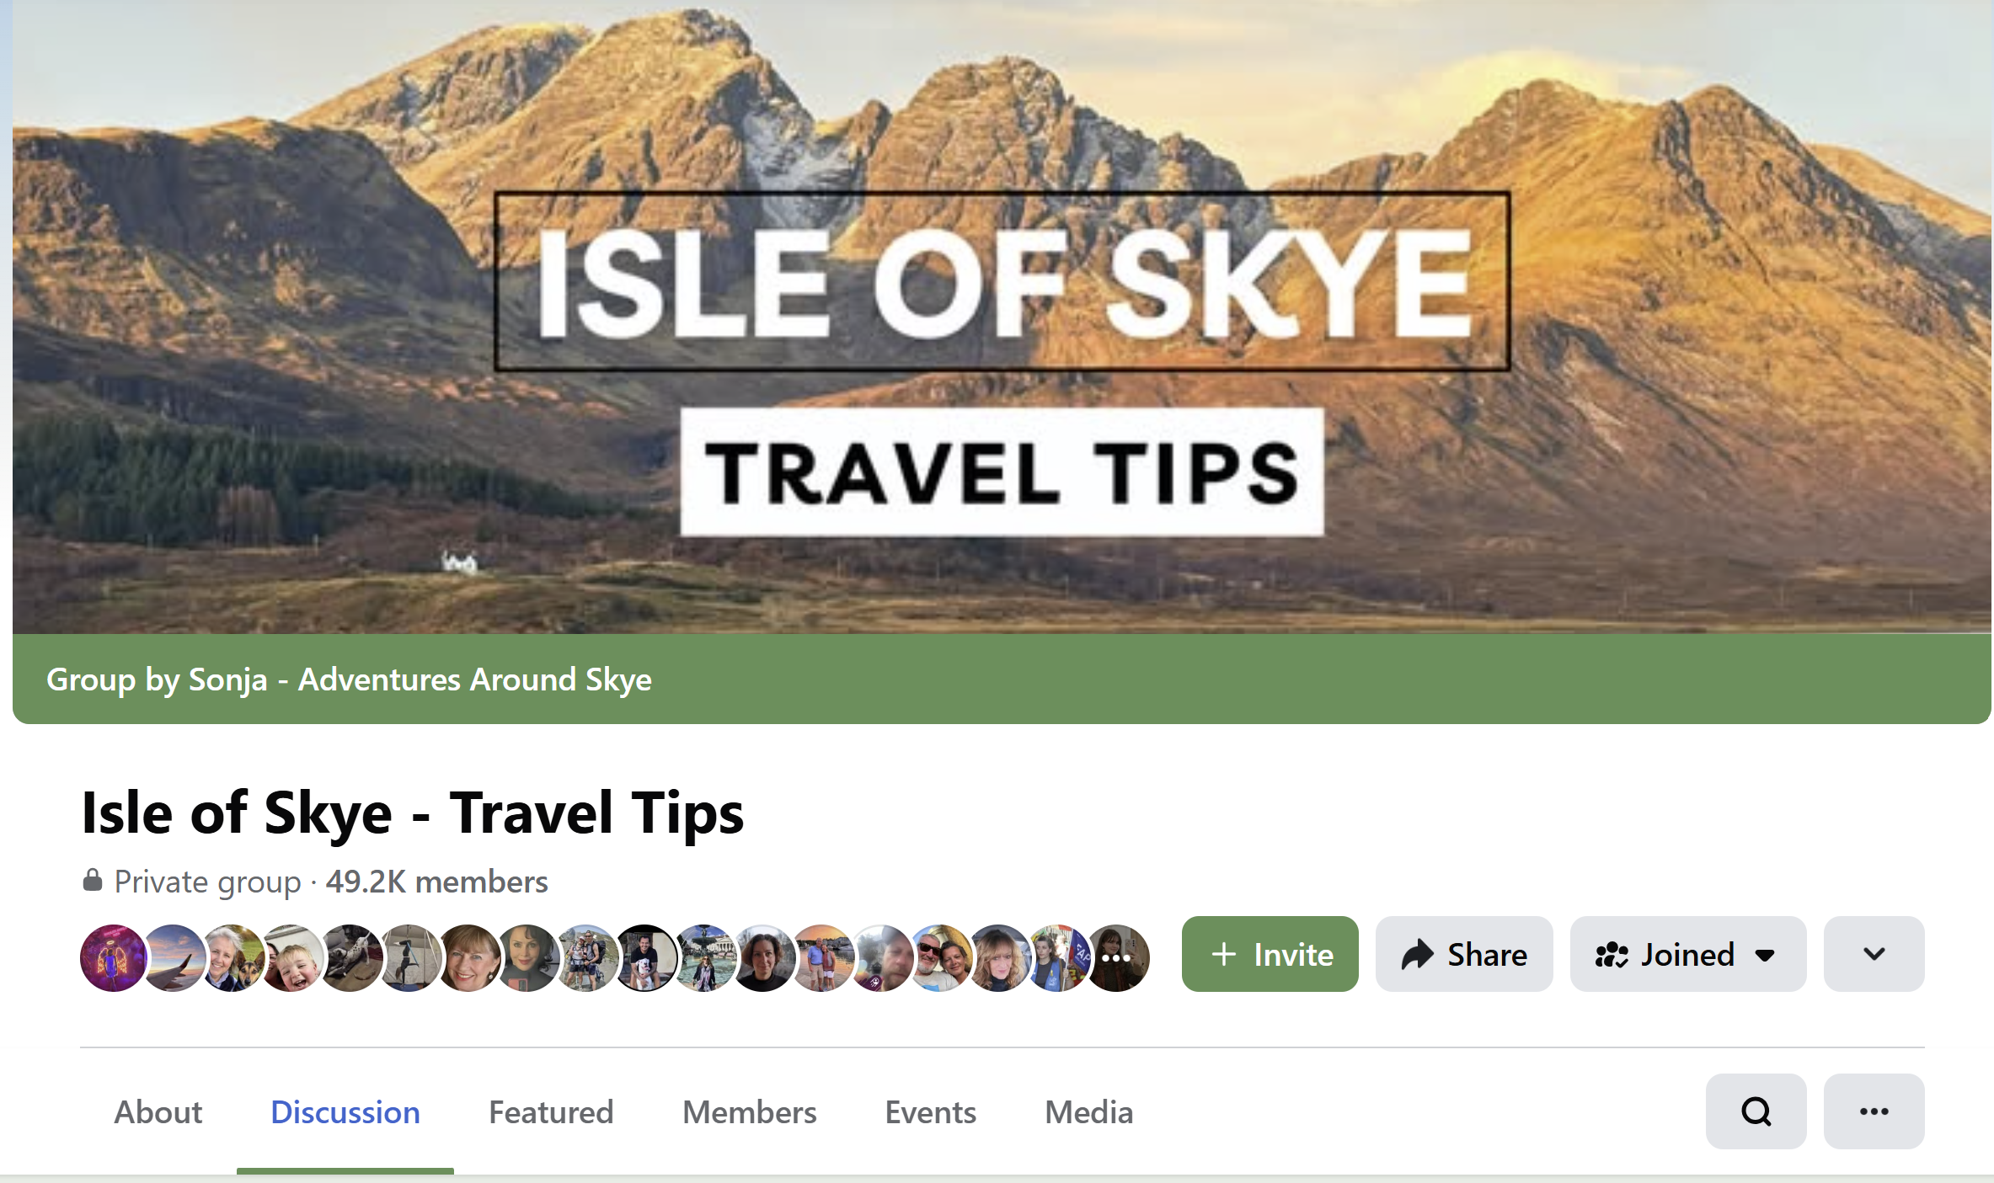The width and height of the screenshot is (1994, 1183).
Task: Click the private group lock icon
Action: click(93, 880)
